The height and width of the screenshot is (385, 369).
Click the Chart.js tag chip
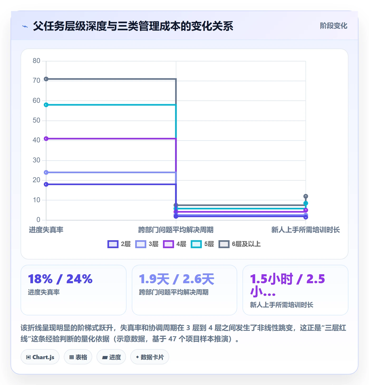(40, 357)
